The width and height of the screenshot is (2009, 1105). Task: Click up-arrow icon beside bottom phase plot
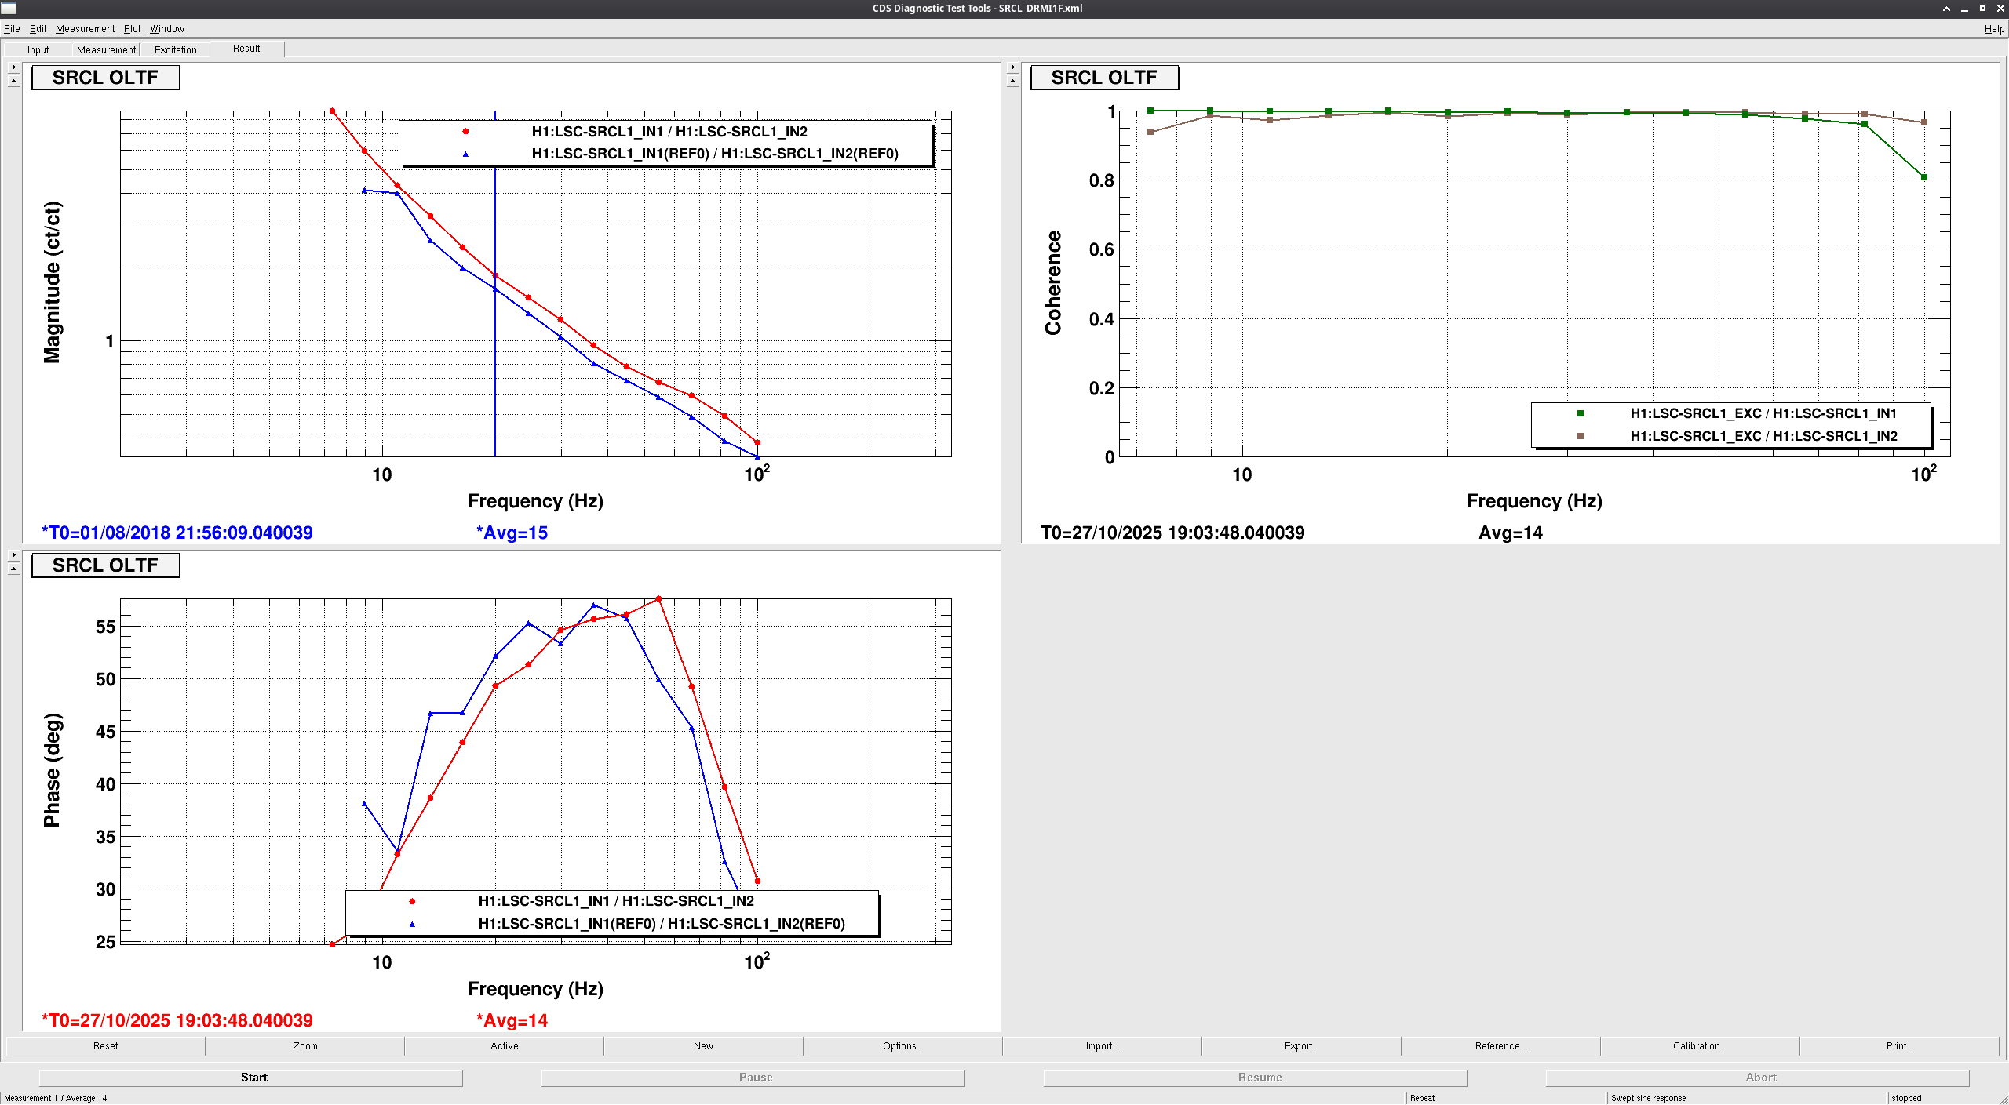click(13, 569)
